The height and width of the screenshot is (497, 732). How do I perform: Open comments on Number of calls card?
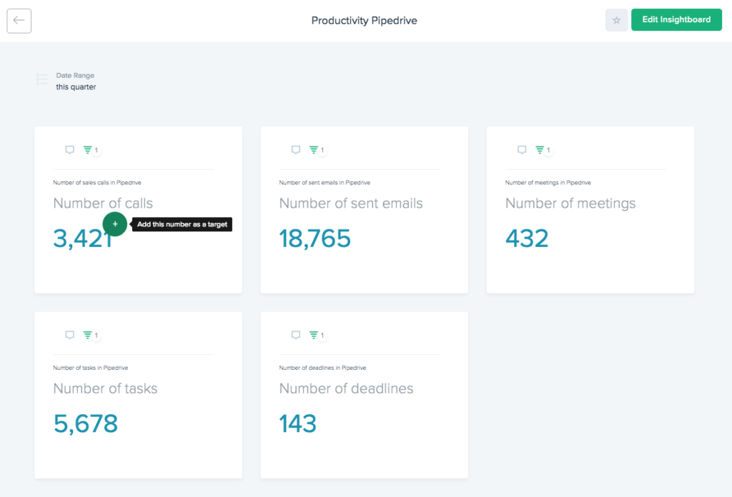pyautogui.click(x=69, y=150)
